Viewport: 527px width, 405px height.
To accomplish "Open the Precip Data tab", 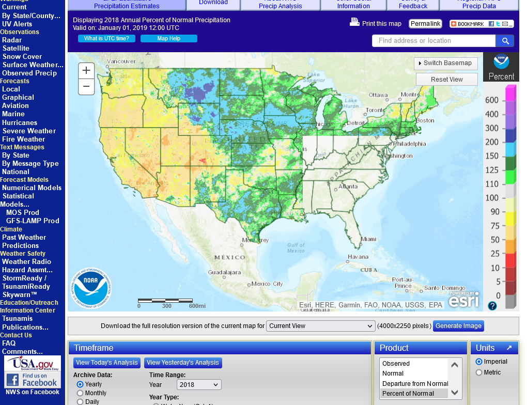I will click(x=479, y=5).
